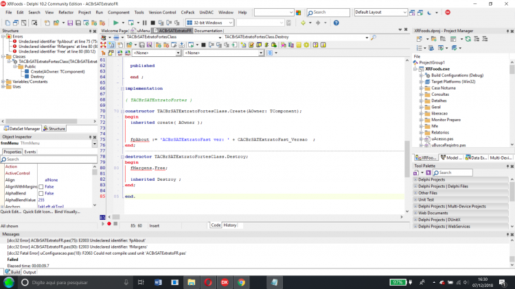Viewport: 515px width, 289px height.
Task: Open the Events tab in Object Inspector
Action: [30, 152]
